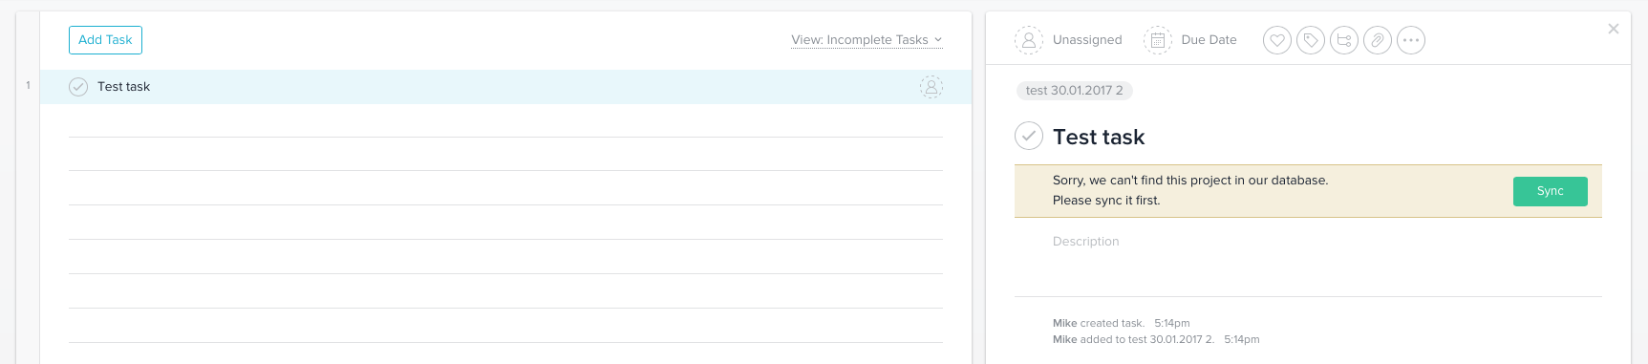Like the task with the heart icon

coord(1277,40)
